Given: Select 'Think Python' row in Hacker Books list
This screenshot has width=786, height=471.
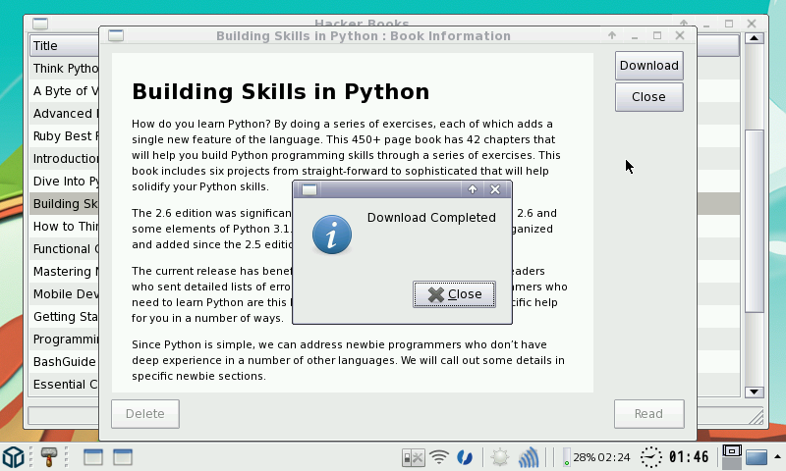Looking at the screenshot, I should pos(64,68).
